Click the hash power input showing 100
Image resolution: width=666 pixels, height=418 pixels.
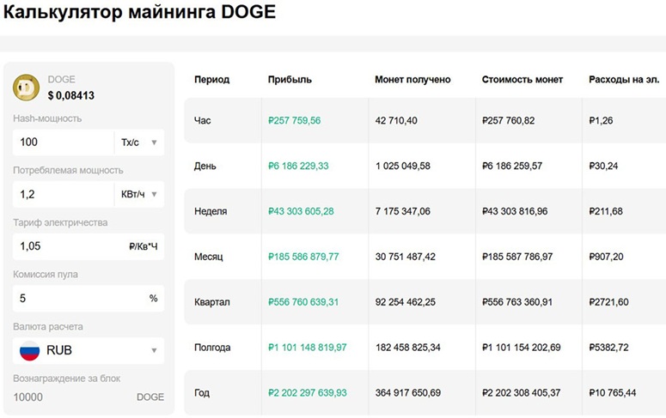64,142
